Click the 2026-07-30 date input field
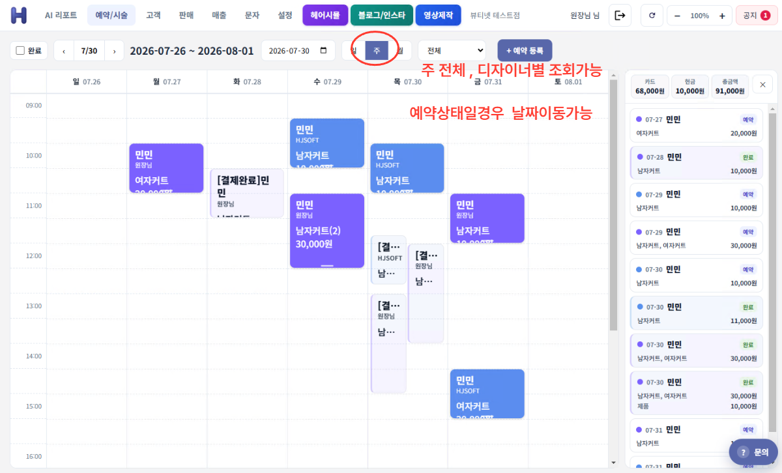 pyautogui.click(x=298, y=50)
